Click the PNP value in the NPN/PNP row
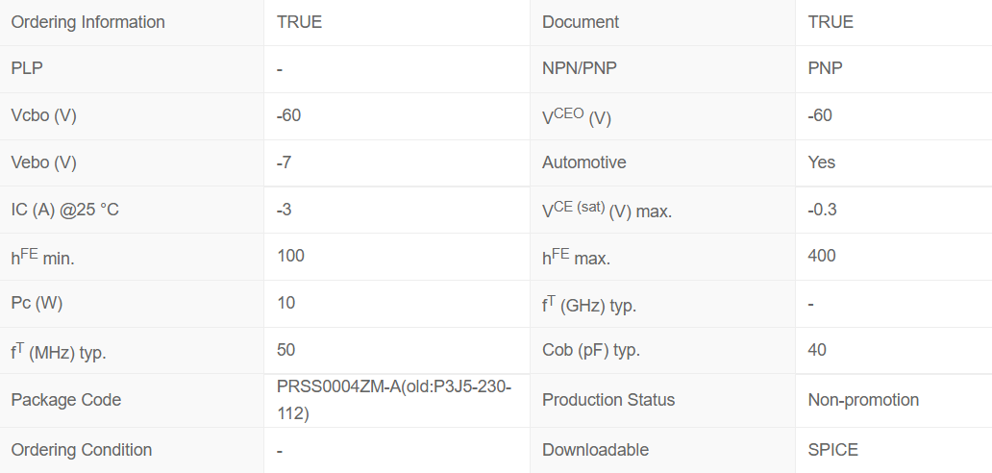992x473 pixels. tap(826, 69)
